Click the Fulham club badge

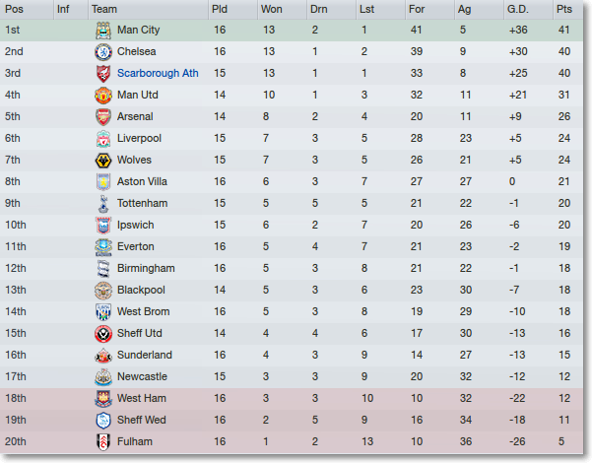pos(103,442)
